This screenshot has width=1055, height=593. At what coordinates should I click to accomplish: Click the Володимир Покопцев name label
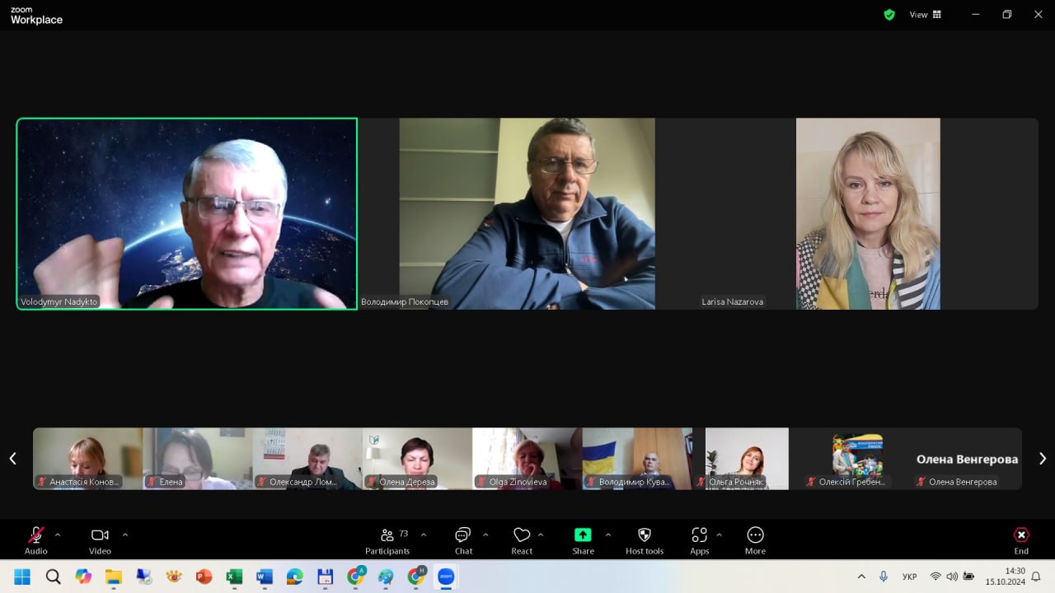(x=405, y=301)
